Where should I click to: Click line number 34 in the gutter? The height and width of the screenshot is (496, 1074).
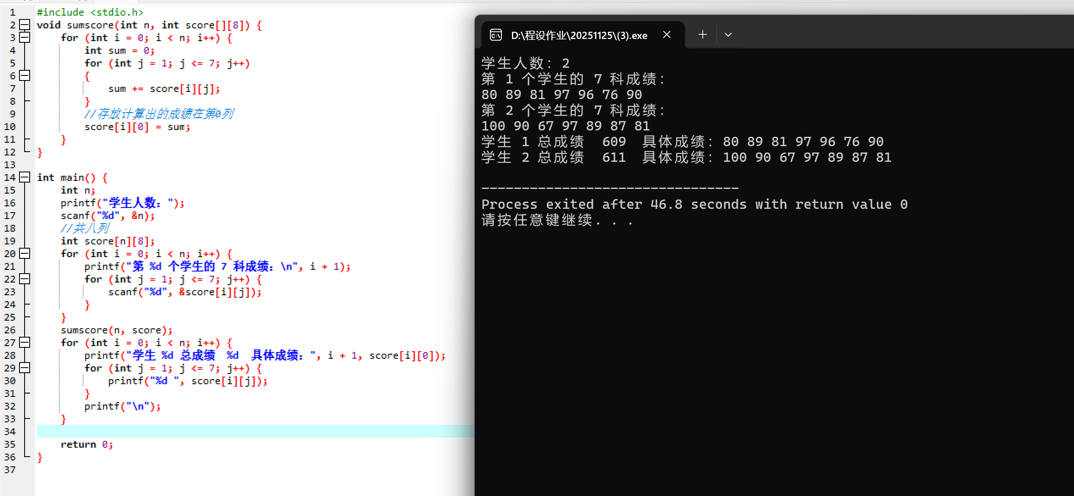point(10,431)
